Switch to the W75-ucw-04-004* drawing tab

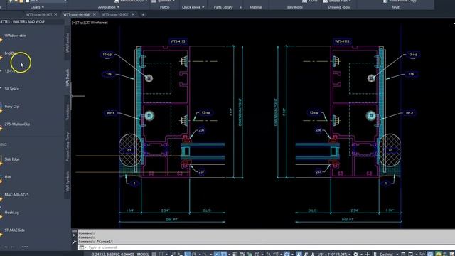pyautogui.click(x=77, y=14)
